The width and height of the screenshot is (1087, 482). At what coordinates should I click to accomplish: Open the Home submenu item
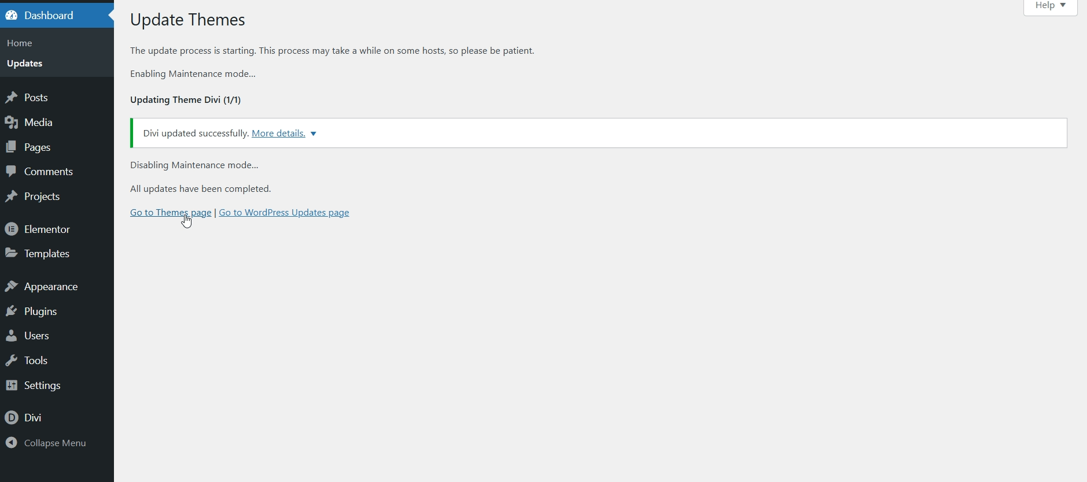[x=20, y=43]
